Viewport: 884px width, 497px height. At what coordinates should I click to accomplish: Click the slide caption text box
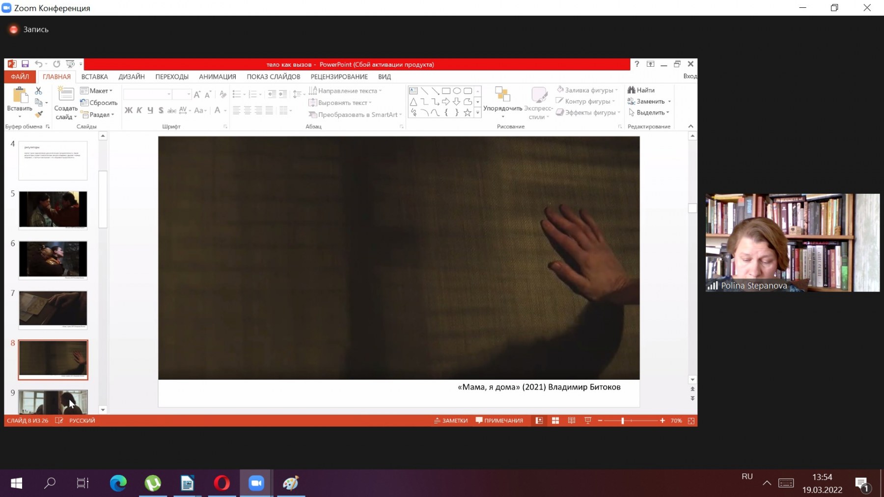point(539,387)
